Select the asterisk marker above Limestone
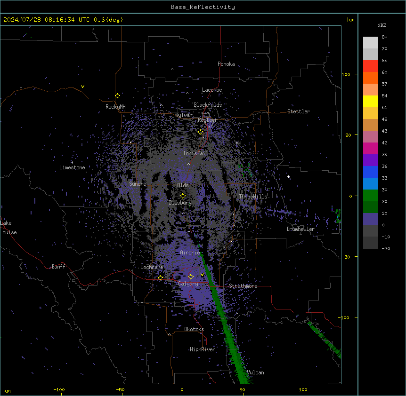Image resolution: width=406 pixels, height=396 pixels. [72, 163]
